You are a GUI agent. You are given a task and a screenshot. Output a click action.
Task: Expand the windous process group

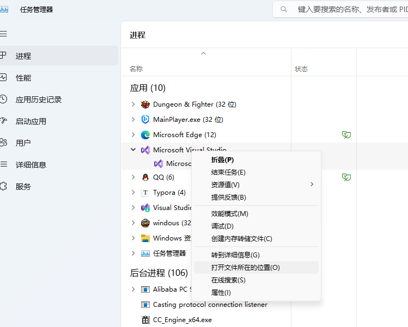coord(133,223)
